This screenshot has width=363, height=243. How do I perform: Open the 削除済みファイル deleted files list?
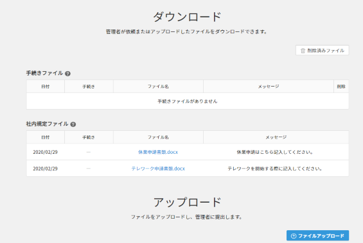point(323,51)
